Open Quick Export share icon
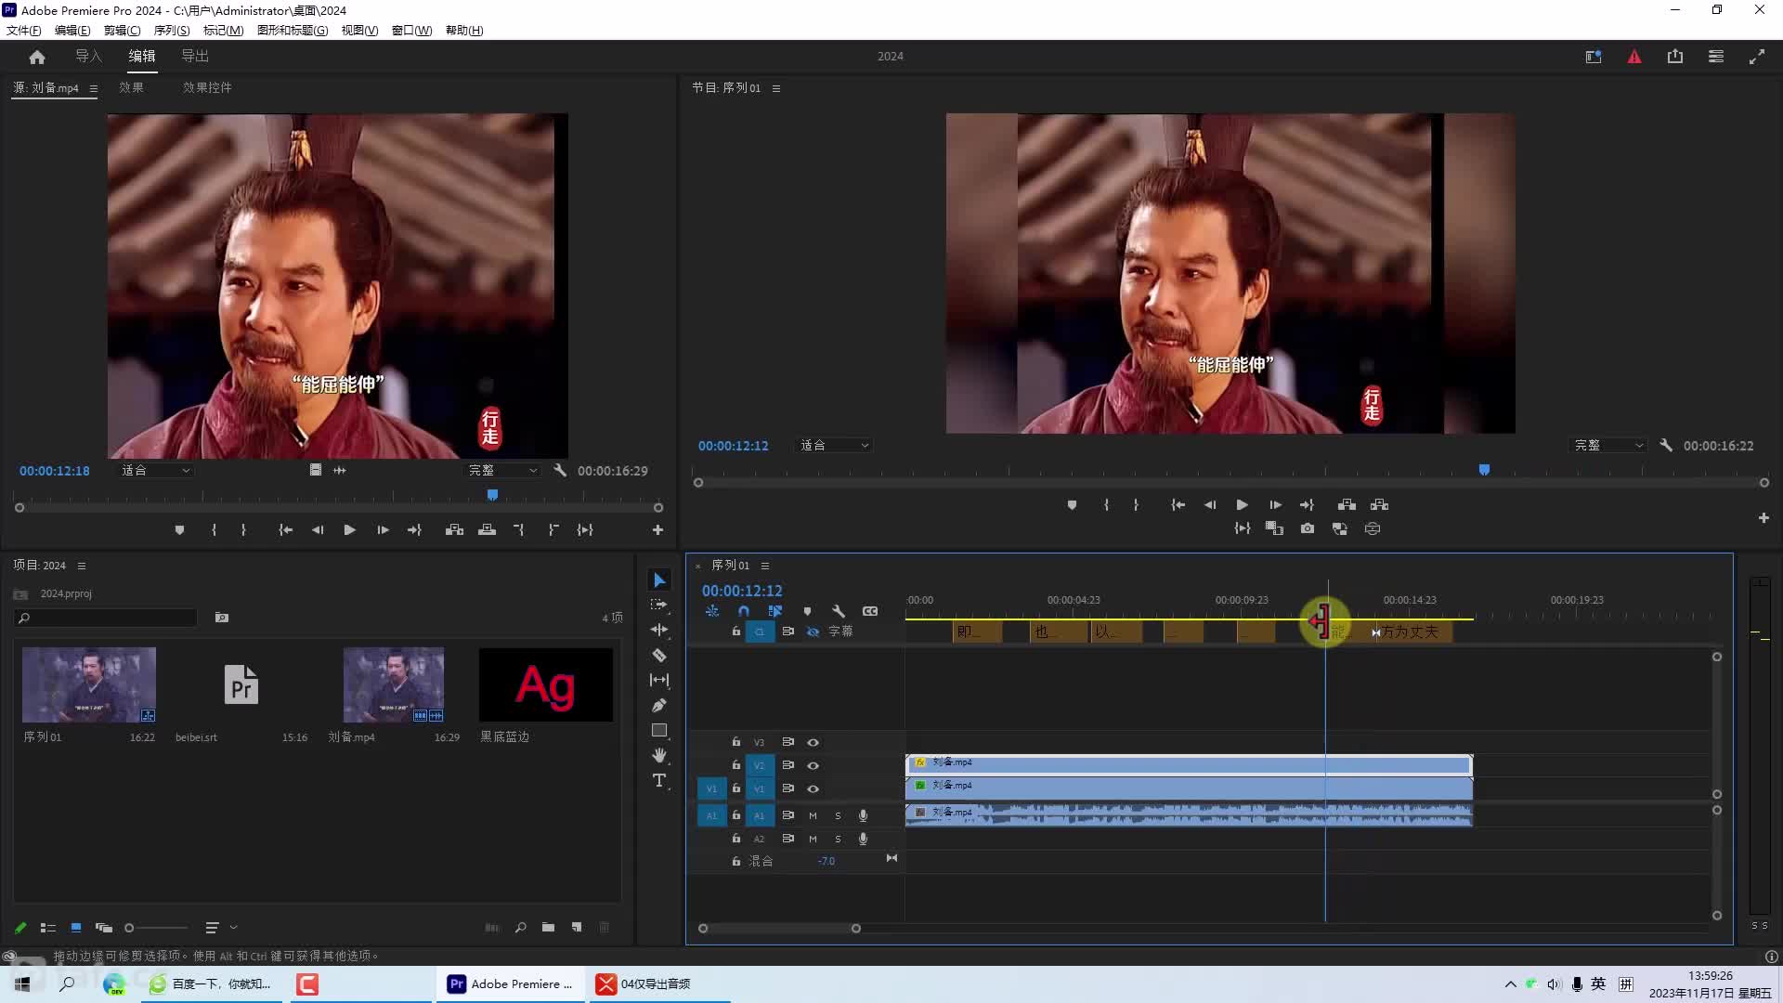The width and height of the screenshot is (1783, 1003). 1675,57
